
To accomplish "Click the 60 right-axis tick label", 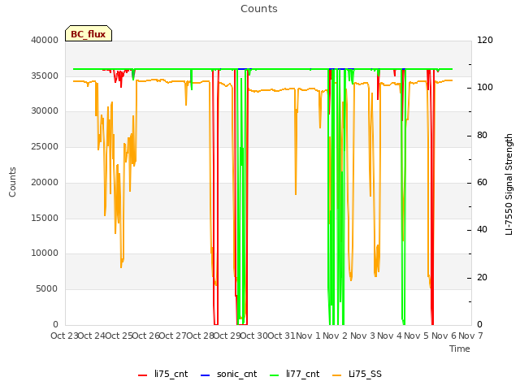I will click(482, 182).
